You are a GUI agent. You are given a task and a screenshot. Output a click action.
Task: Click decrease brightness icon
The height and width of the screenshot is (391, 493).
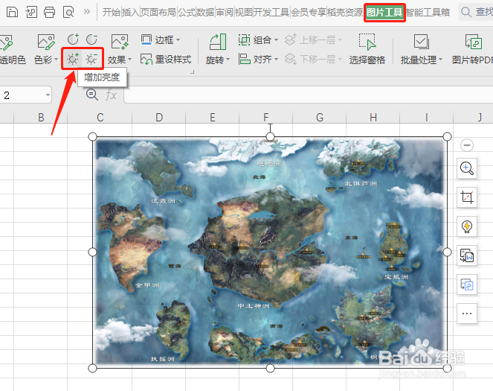[91, 59]
